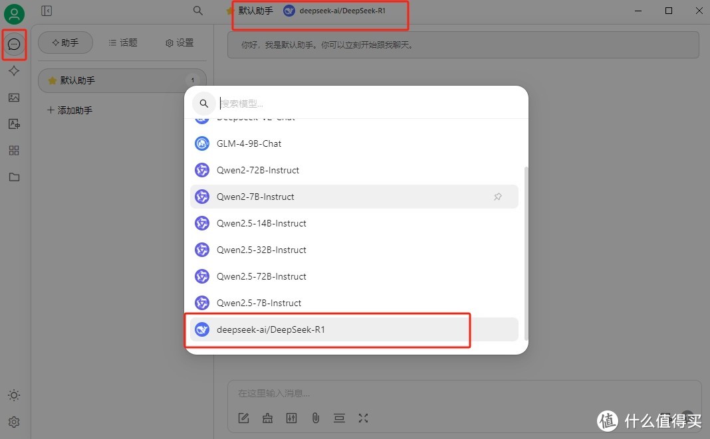Select Qwen2.5-72B-Instruct model
The image size is (710, 439).
pyautogui.click(x=354, y=276)
